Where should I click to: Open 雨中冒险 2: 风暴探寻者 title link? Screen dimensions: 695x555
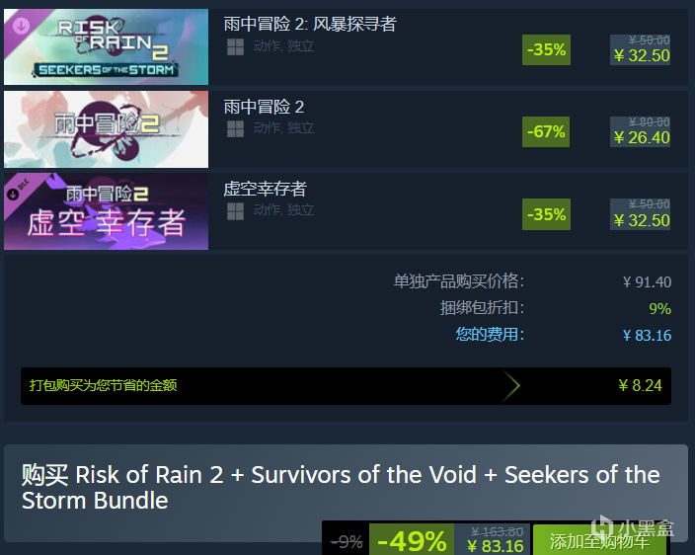point(310,24)
